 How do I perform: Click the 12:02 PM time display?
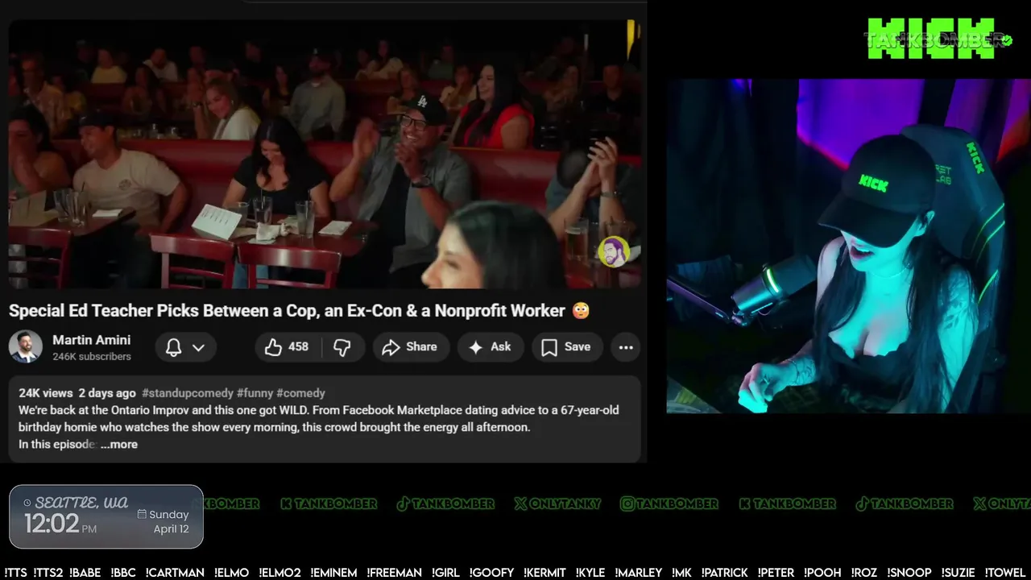click(60, 524)
